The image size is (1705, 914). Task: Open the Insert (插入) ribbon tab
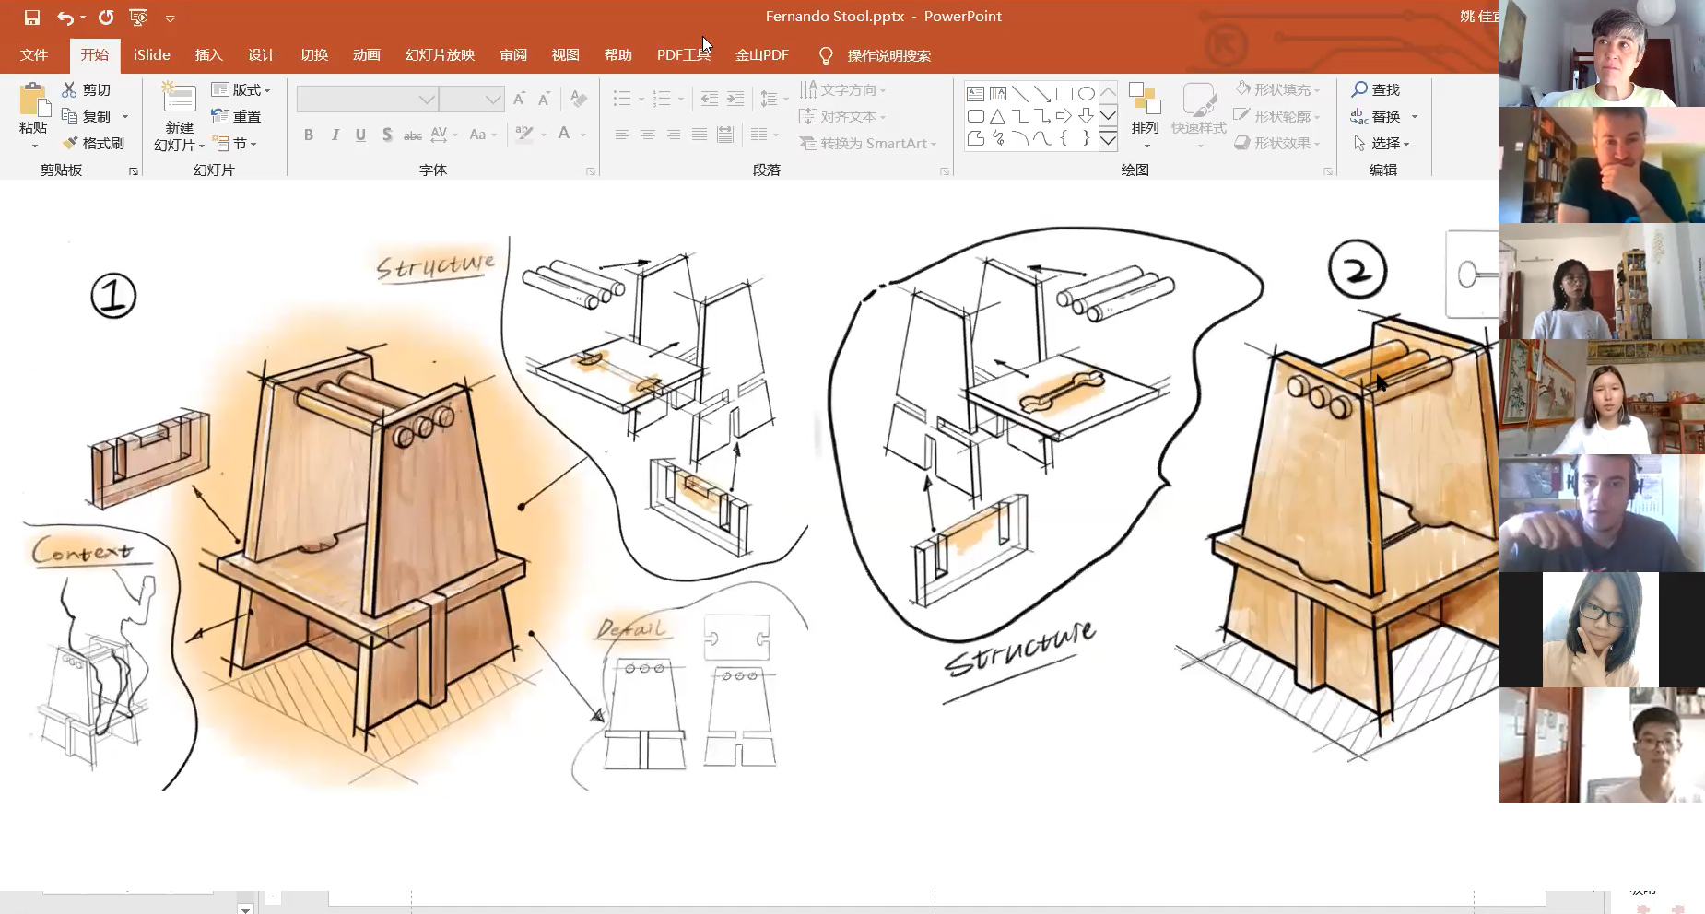tap(208, 55)
